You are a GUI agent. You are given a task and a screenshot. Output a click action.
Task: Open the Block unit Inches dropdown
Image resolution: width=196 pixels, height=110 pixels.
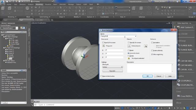tap(113, 67)
